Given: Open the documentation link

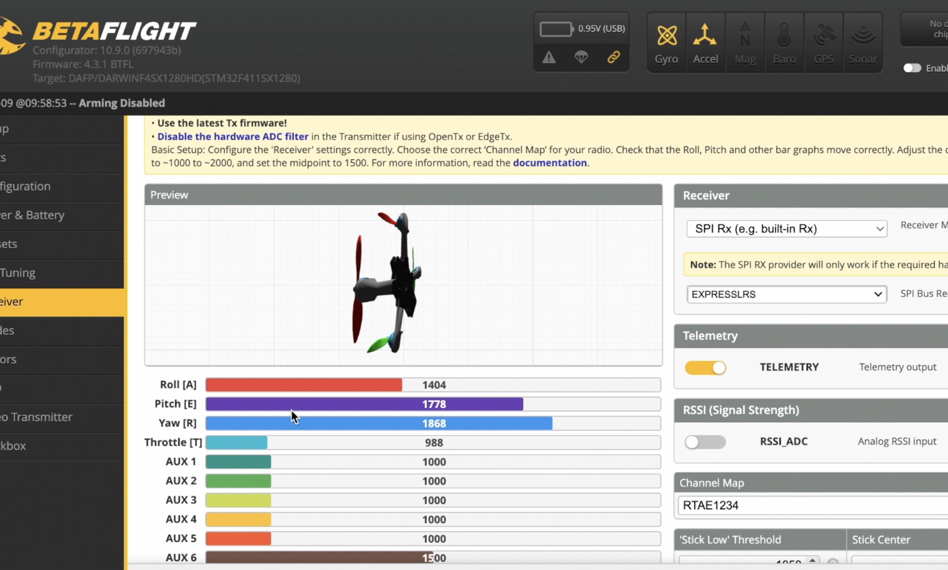Looking at the screenshot, I should [550, 163].
